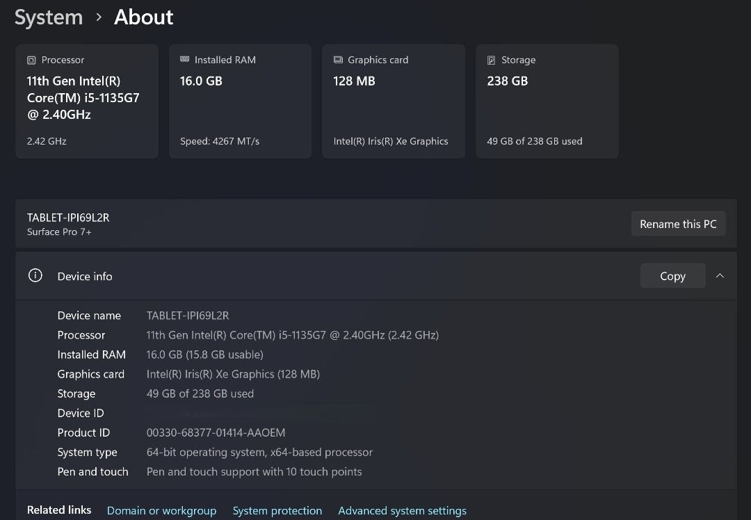Click 'Intel(R) Iris(R) Xe Graphics (128 MB)' value
Viewport: 751px width, 520px height.
click(x=233, y=375)
